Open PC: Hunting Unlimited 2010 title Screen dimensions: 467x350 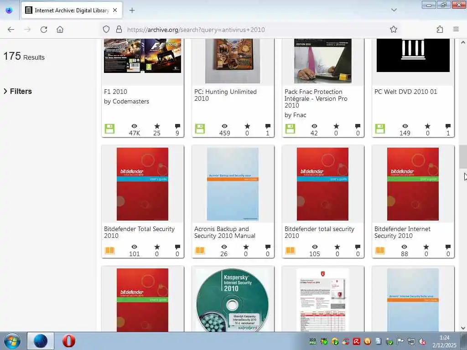(x=225, y=95)
